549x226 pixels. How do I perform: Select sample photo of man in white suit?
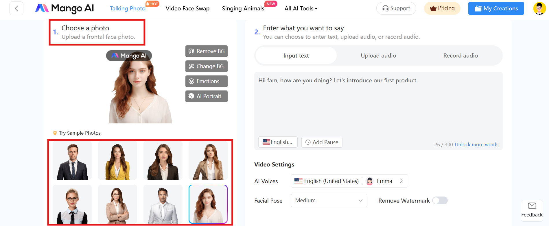(x=163, y=204)
